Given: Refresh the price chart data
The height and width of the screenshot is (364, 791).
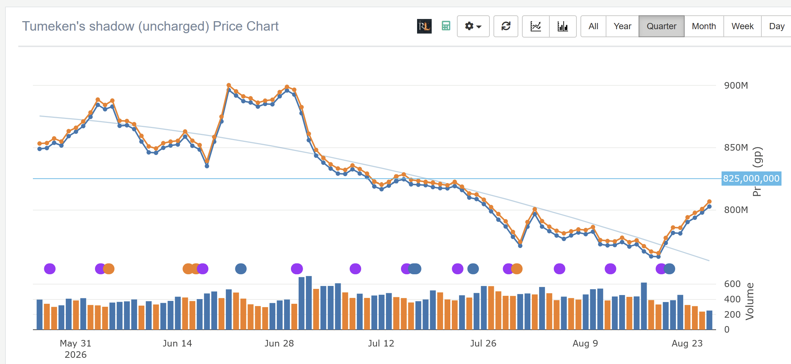Looking at the screenshot, I should pyautogui.click(x=506, y=26).
